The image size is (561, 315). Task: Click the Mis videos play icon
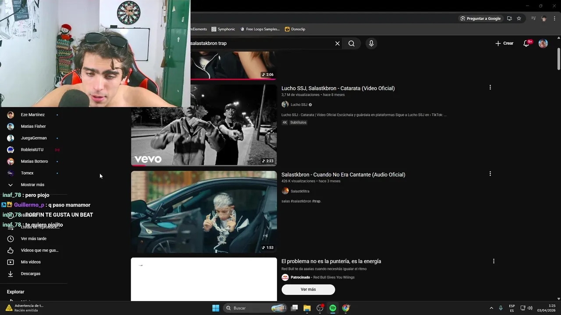(x=11, y=262)
